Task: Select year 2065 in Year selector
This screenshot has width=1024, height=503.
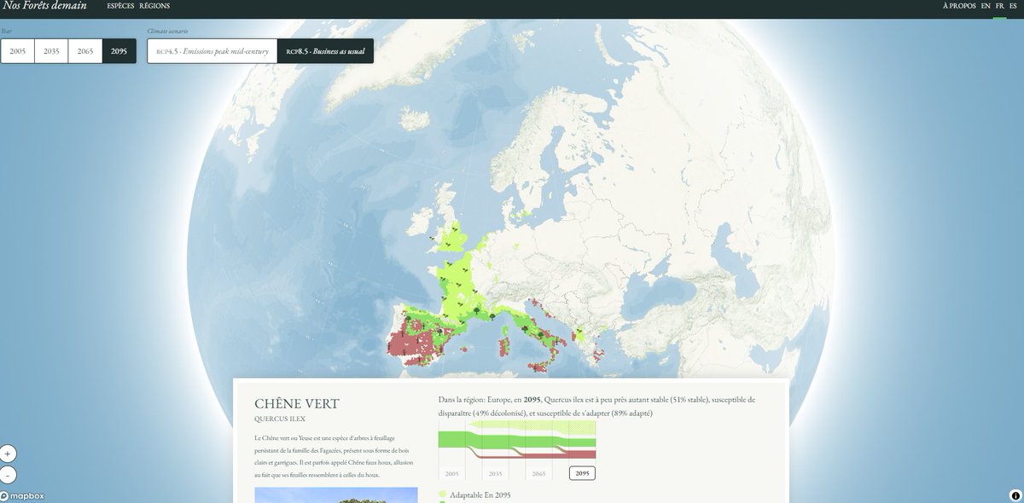Action: (85, 51)
